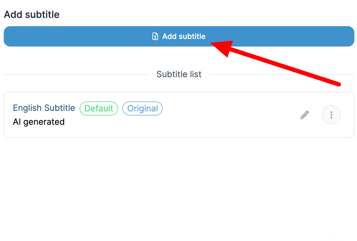Click the Subtitle list section label
Screen dimensions: 357x241
coord(179,74)
